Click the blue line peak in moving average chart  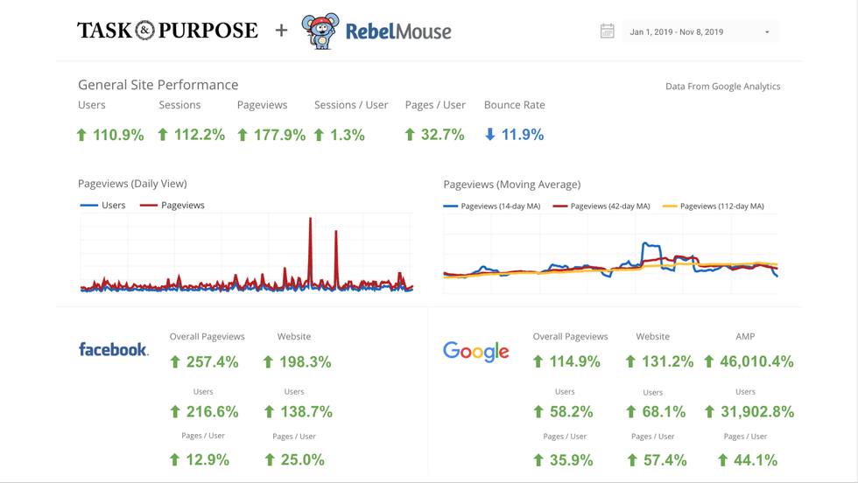click(646, 245)
